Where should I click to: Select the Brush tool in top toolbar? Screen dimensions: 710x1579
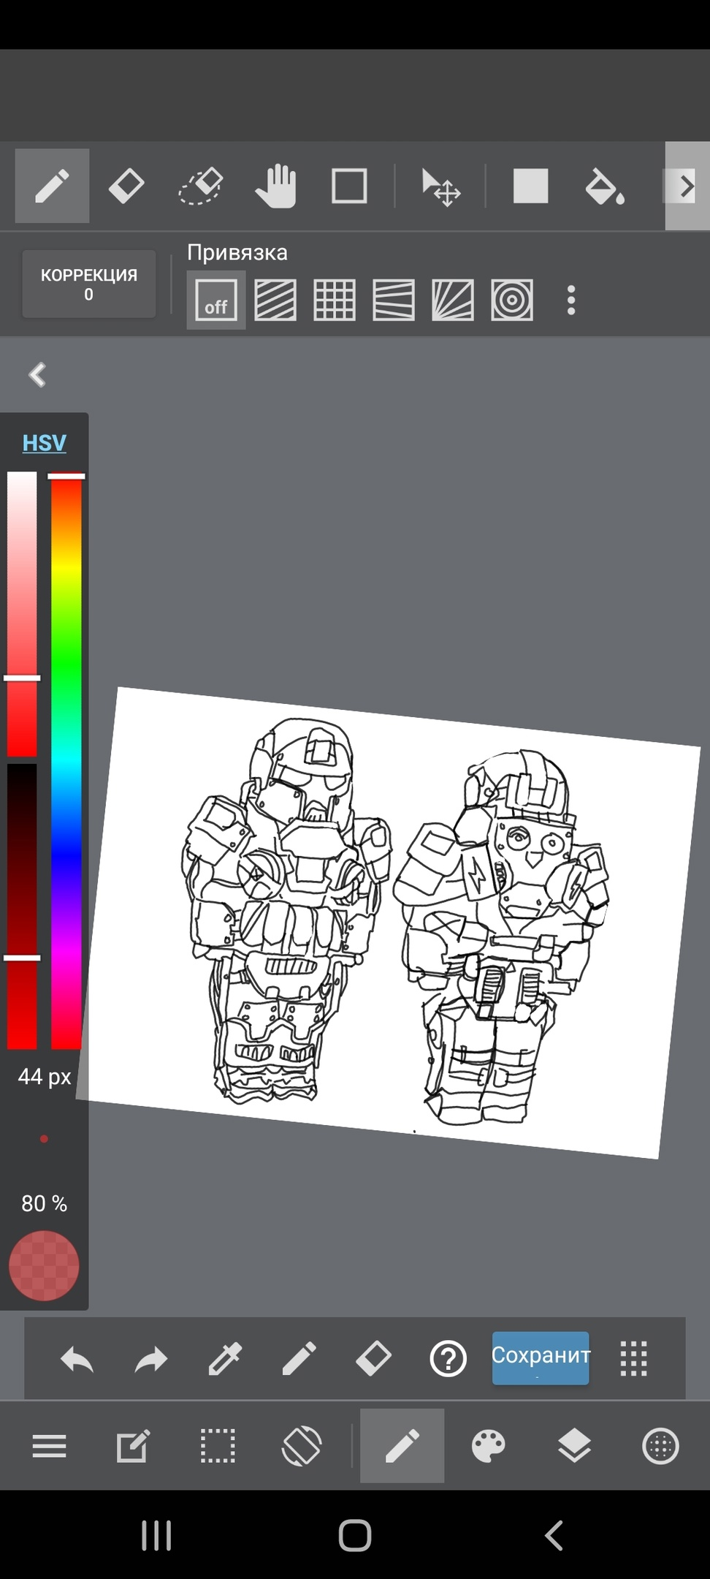tap(52, 186)
